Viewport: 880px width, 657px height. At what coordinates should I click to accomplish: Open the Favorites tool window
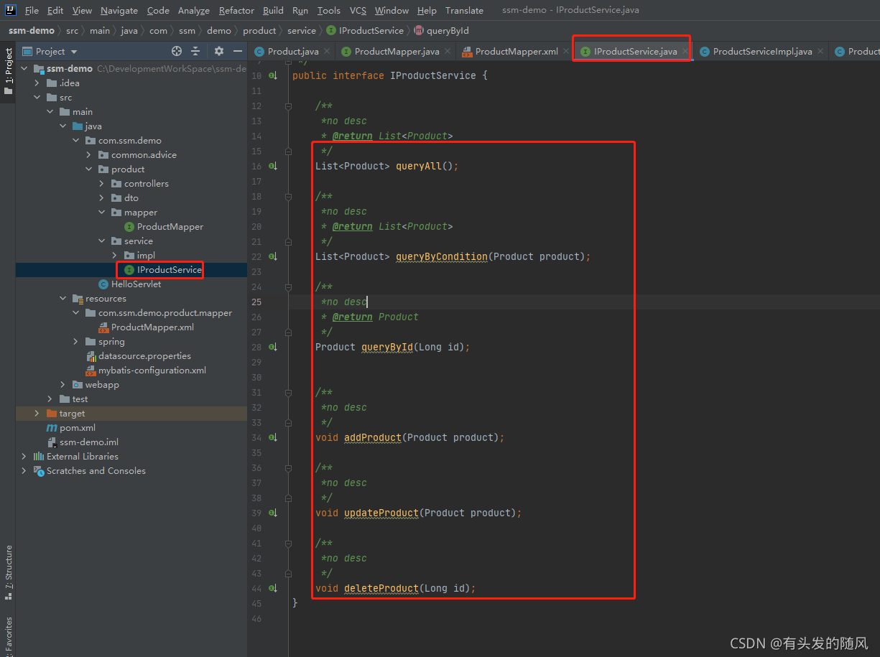[9, 636]
